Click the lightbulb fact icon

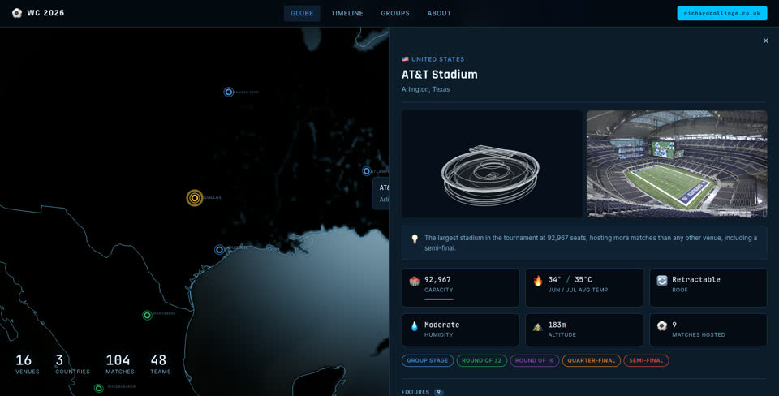[415, 239]
